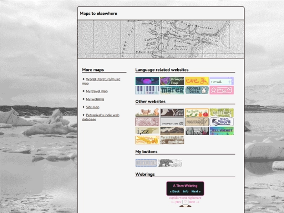Open A Tism-Webring Info
Screen dimensions: 284x213
[186, 191]
